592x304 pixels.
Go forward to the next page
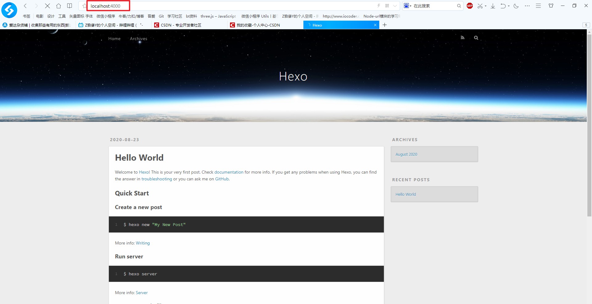[x=36, y=6]
